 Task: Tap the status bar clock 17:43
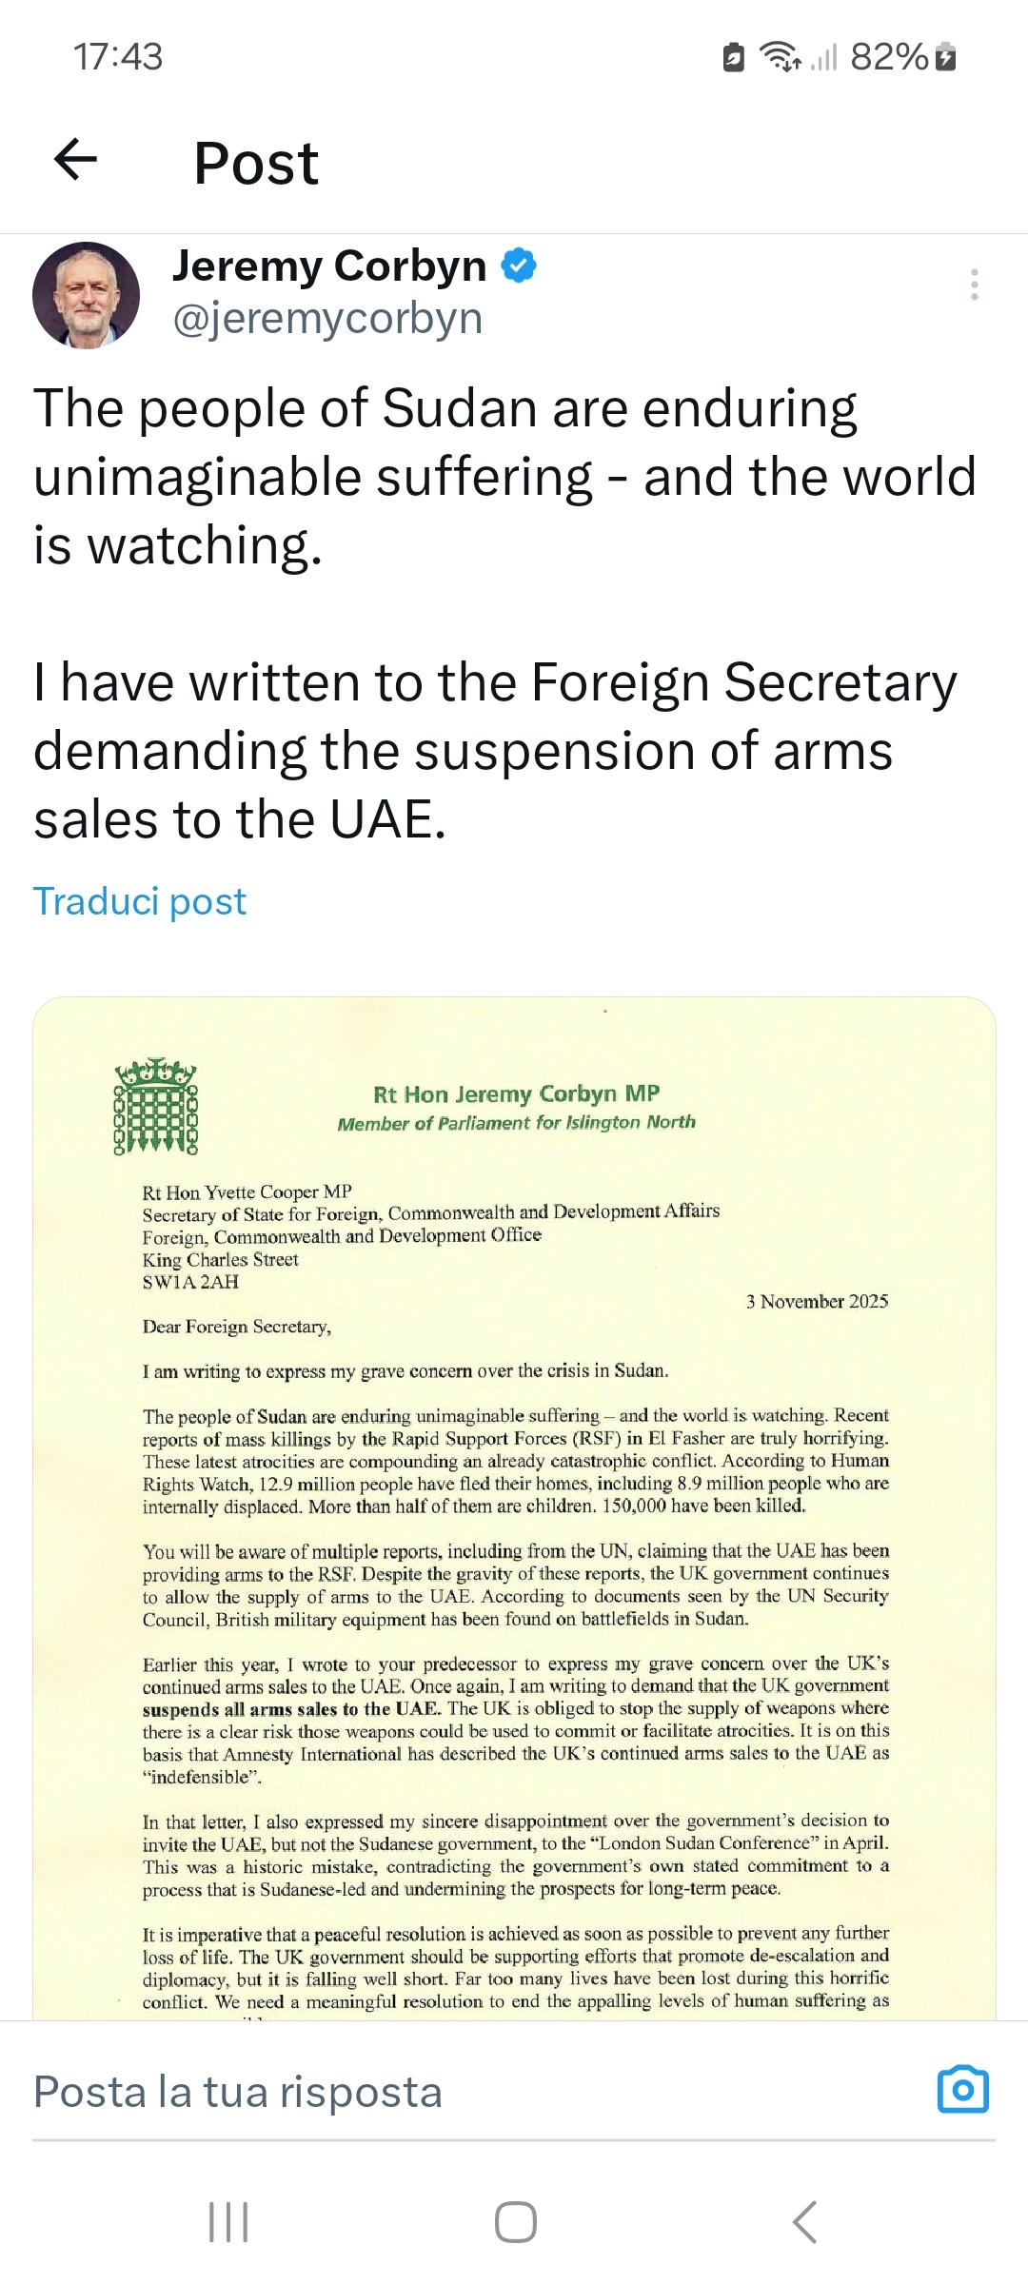[118, 57]
